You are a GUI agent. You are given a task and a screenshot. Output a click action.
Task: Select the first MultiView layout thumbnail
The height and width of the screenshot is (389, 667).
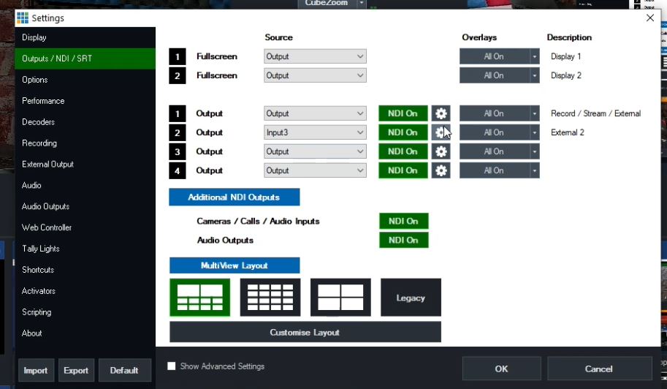click(199, 298)
